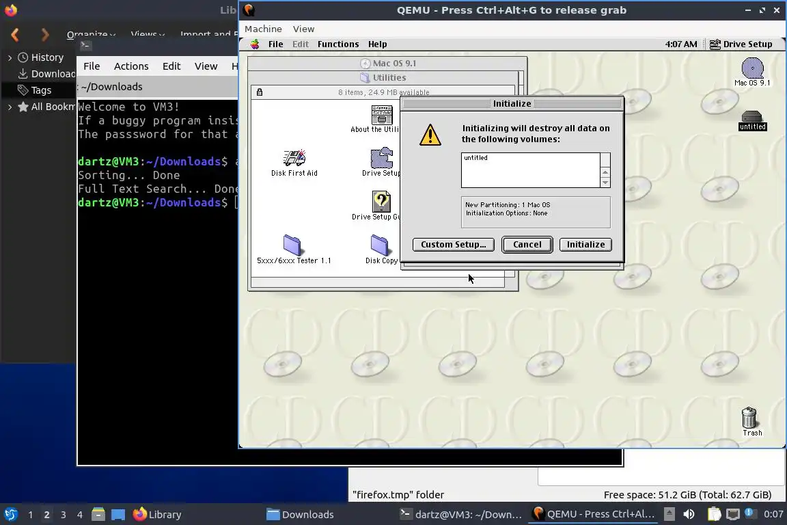Open the Apple menu icon
The height and width of the screenshot is (525, 787).
pos(255,44)
